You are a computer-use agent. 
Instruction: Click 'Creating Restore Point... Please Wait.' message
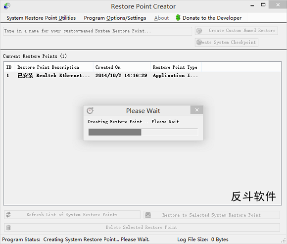(134, 122)
